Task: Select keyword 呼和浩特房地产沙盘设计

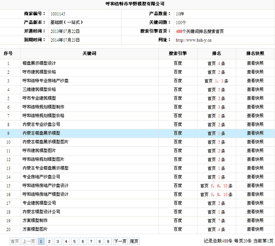Action: tap(46, 186)
